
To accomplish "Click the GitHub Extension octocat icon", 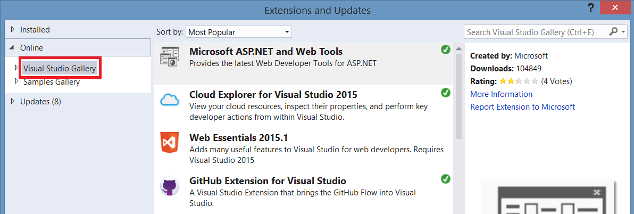I will point(170,186).
